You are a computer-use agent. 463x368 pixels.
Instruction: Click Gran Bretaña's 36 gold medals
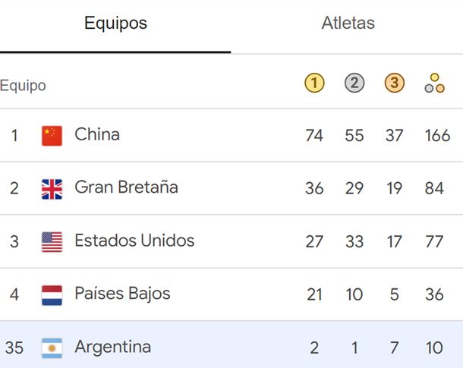pyautogui.click(x=314, y=188)
